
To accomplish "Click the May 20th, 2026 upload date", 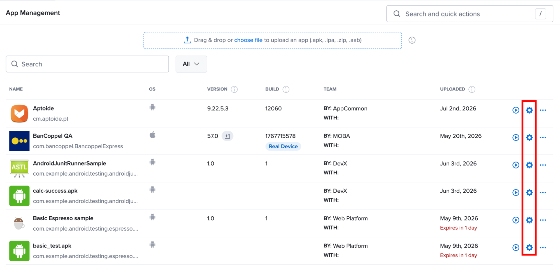I will [461, 136].
